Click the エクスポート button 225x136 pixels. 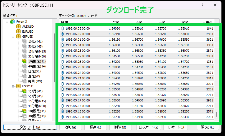pyautogui.click(x=148, y=127)
